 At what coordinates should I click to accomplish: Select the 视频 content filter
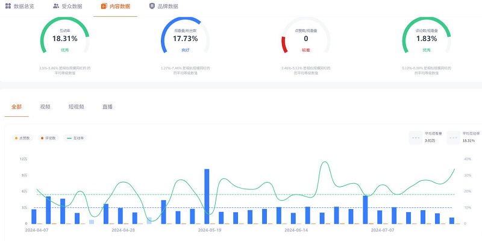pyautogui.click(x=45, y=107)
